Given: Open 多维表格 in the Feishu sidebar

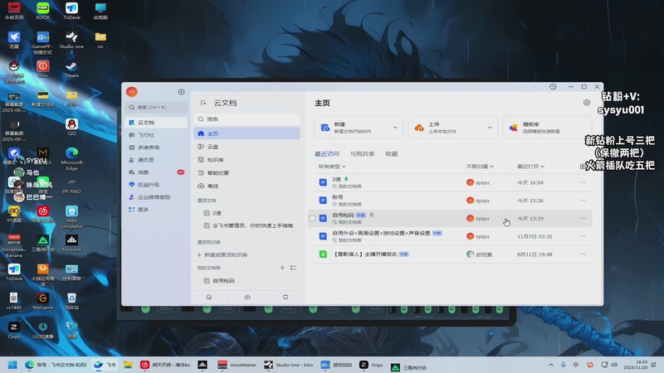Looking at the screenshot, I should coord(156,148).
